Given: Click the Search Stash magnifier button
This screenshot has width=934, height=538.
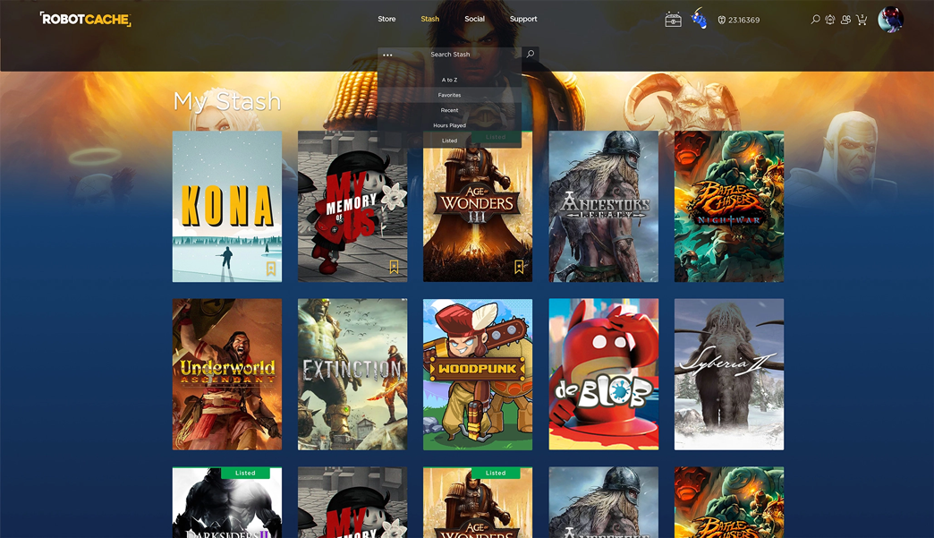Looking at the screenshot, I should coord(531,55).
